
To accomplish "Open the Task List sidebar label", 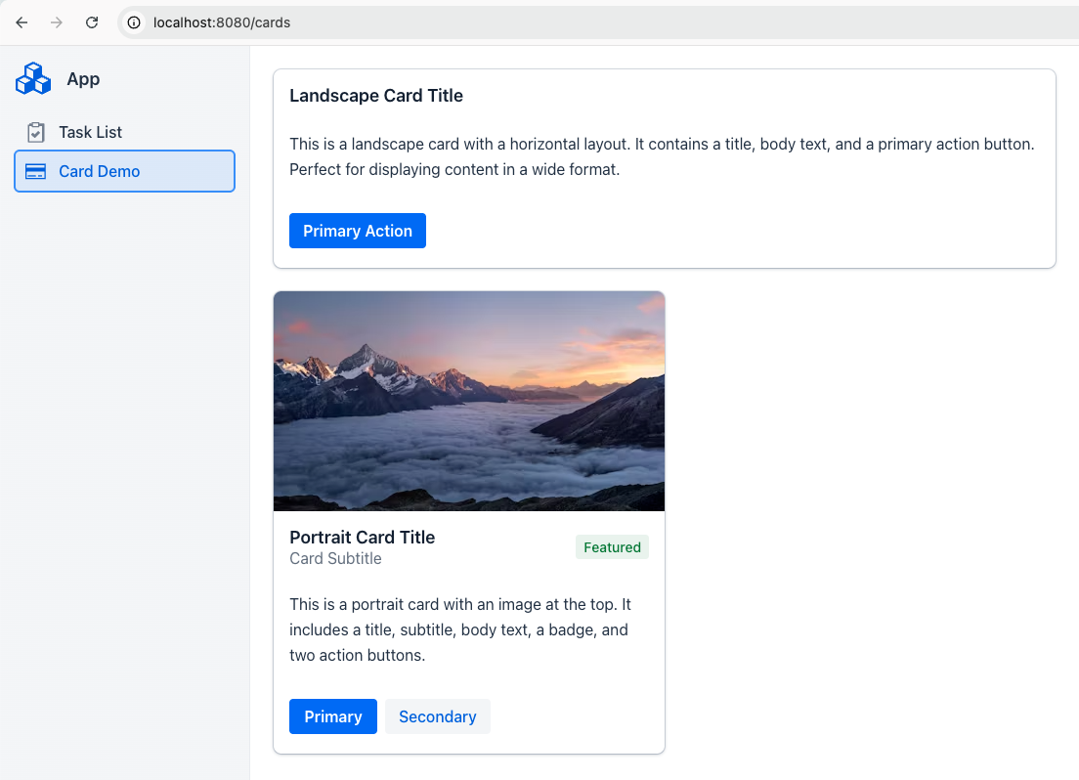I will (90, 132).
